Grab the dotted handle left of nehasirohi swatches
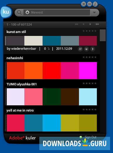The width and height of the screenshot is (113, 153). point(6,71)
